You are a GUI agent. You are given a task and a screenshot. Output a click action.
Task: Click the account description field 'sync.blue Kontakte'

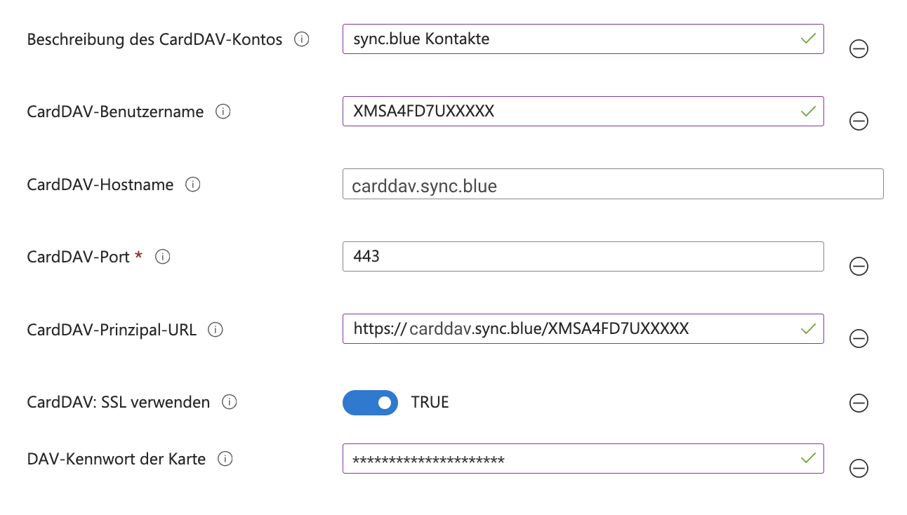[583, 39]
